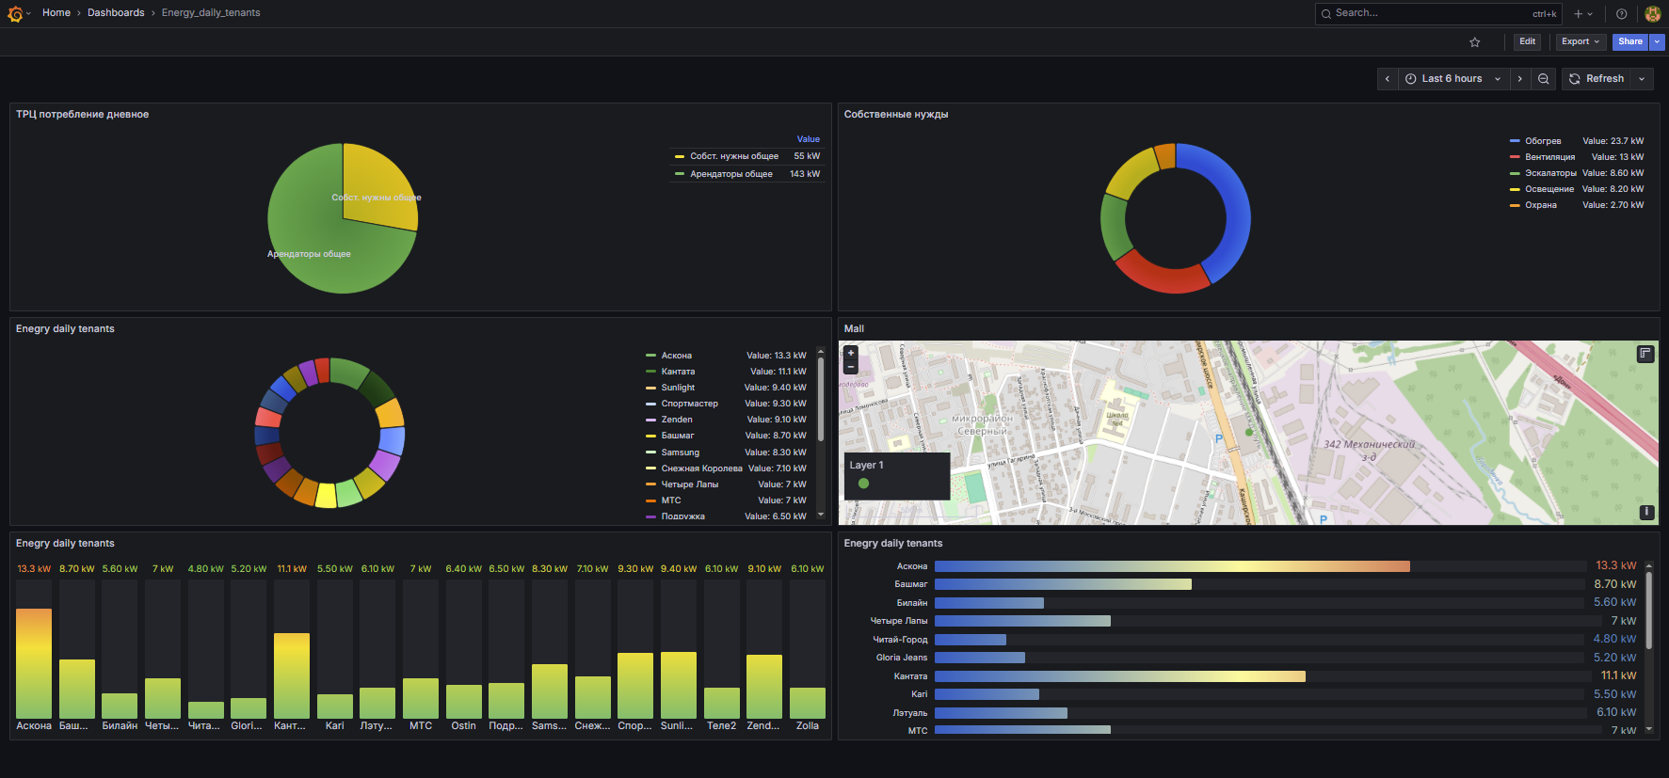
Task: Mark dashboard as favorite with star icon
Action: [1475, 42]
